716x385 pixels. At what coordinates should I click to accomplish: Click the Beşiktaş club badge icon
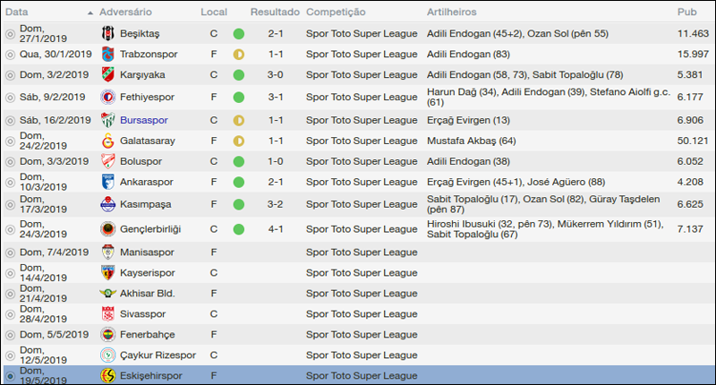[108, 33]
